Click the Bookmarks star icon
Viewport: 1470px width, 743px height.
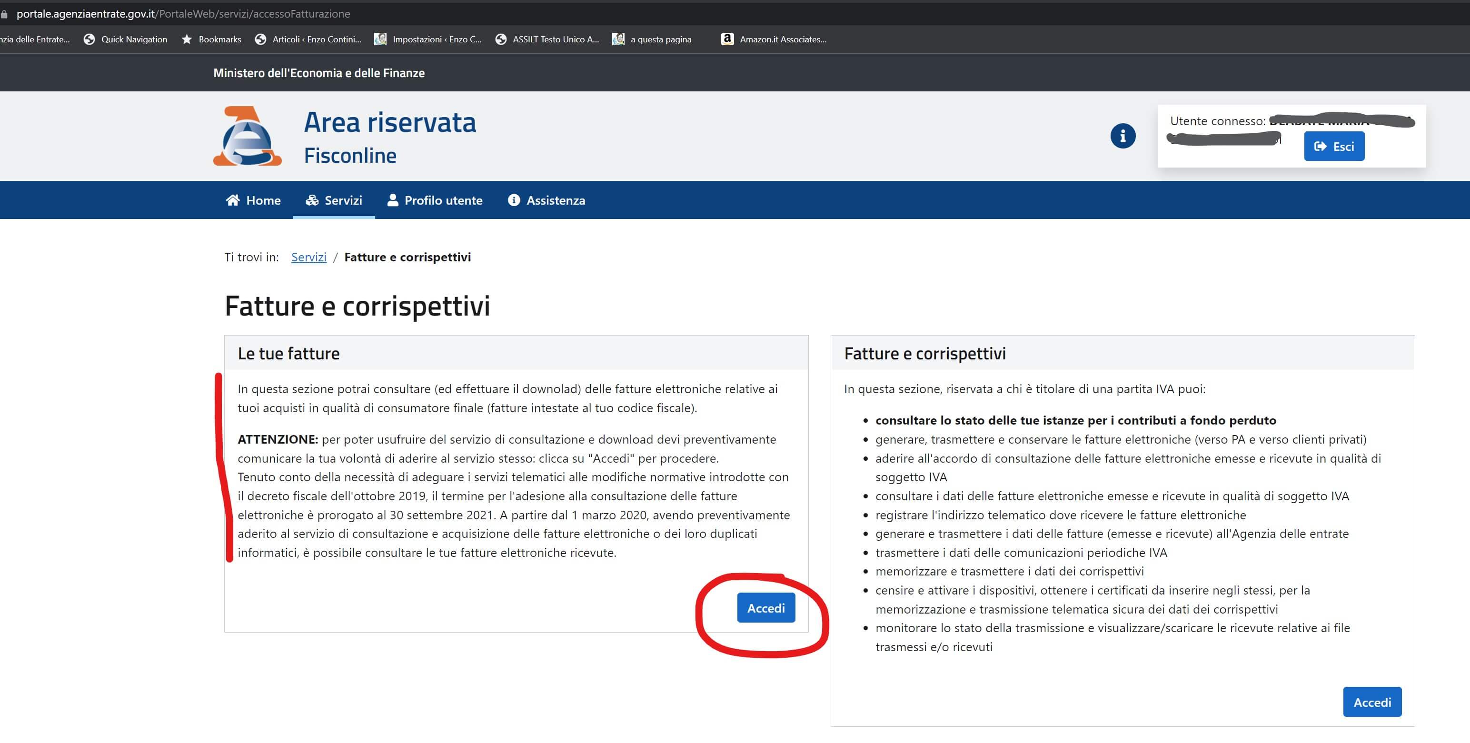187,40
